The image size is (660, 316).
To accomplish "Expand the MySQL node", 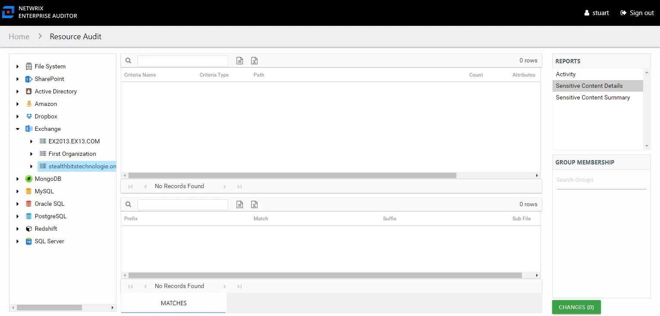I will pyautogui.click(x=18, y=191).
